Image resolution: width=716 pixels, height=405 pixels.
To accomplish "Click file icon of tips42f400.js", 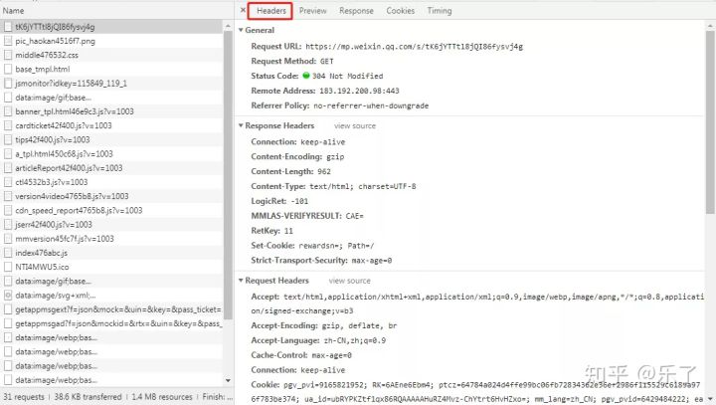I will pyautogui.click(x=8, y=140).
